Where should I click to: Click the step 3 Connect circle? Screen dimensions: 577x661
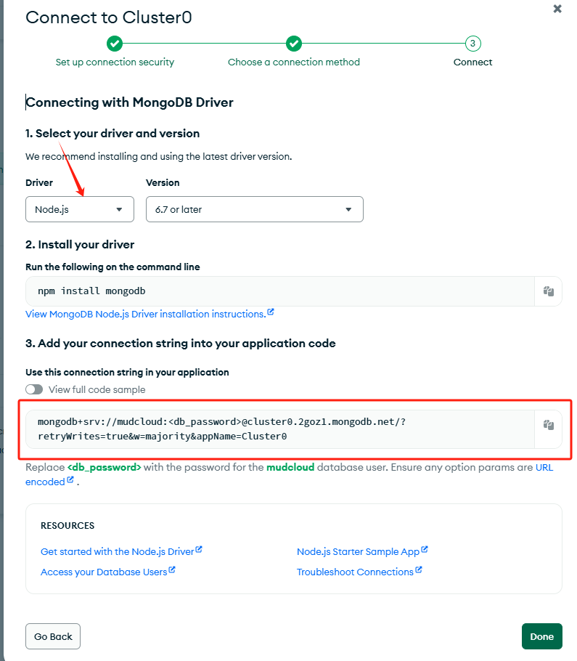473,44
